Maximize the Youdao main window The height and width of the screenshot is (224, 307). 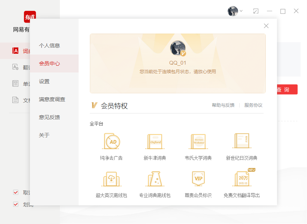point(283,11)
